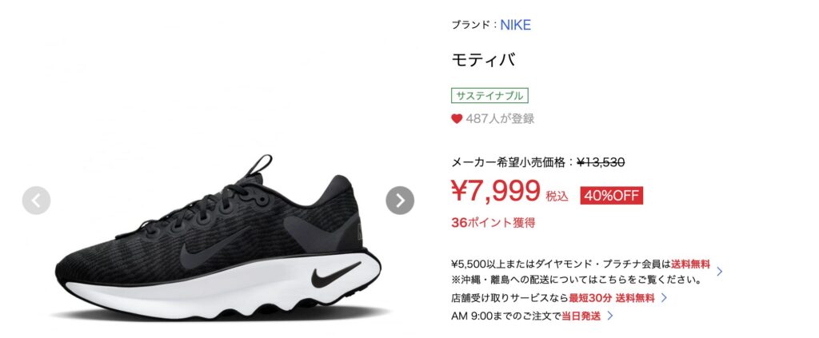
Task: Click the 当日発送 link
Action: [581, 316]
